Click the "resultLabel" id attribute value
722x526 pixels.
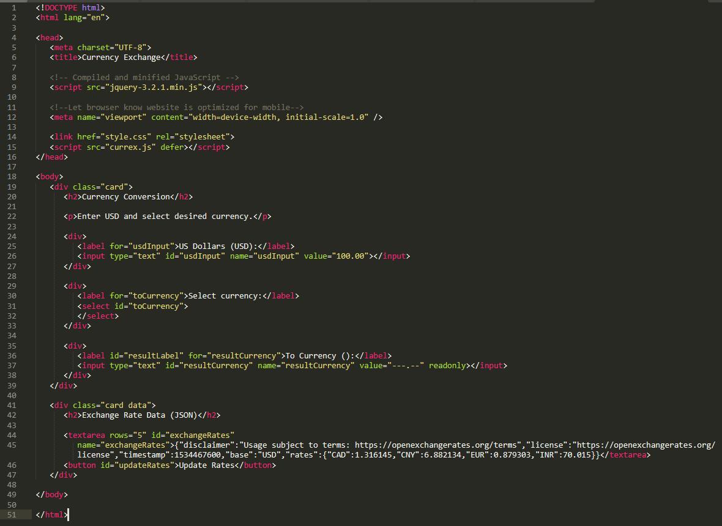click(x=155, y=356)
